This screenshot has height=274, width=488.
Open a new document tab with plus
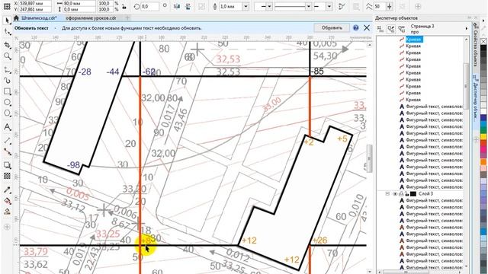(x=127, y=18)
